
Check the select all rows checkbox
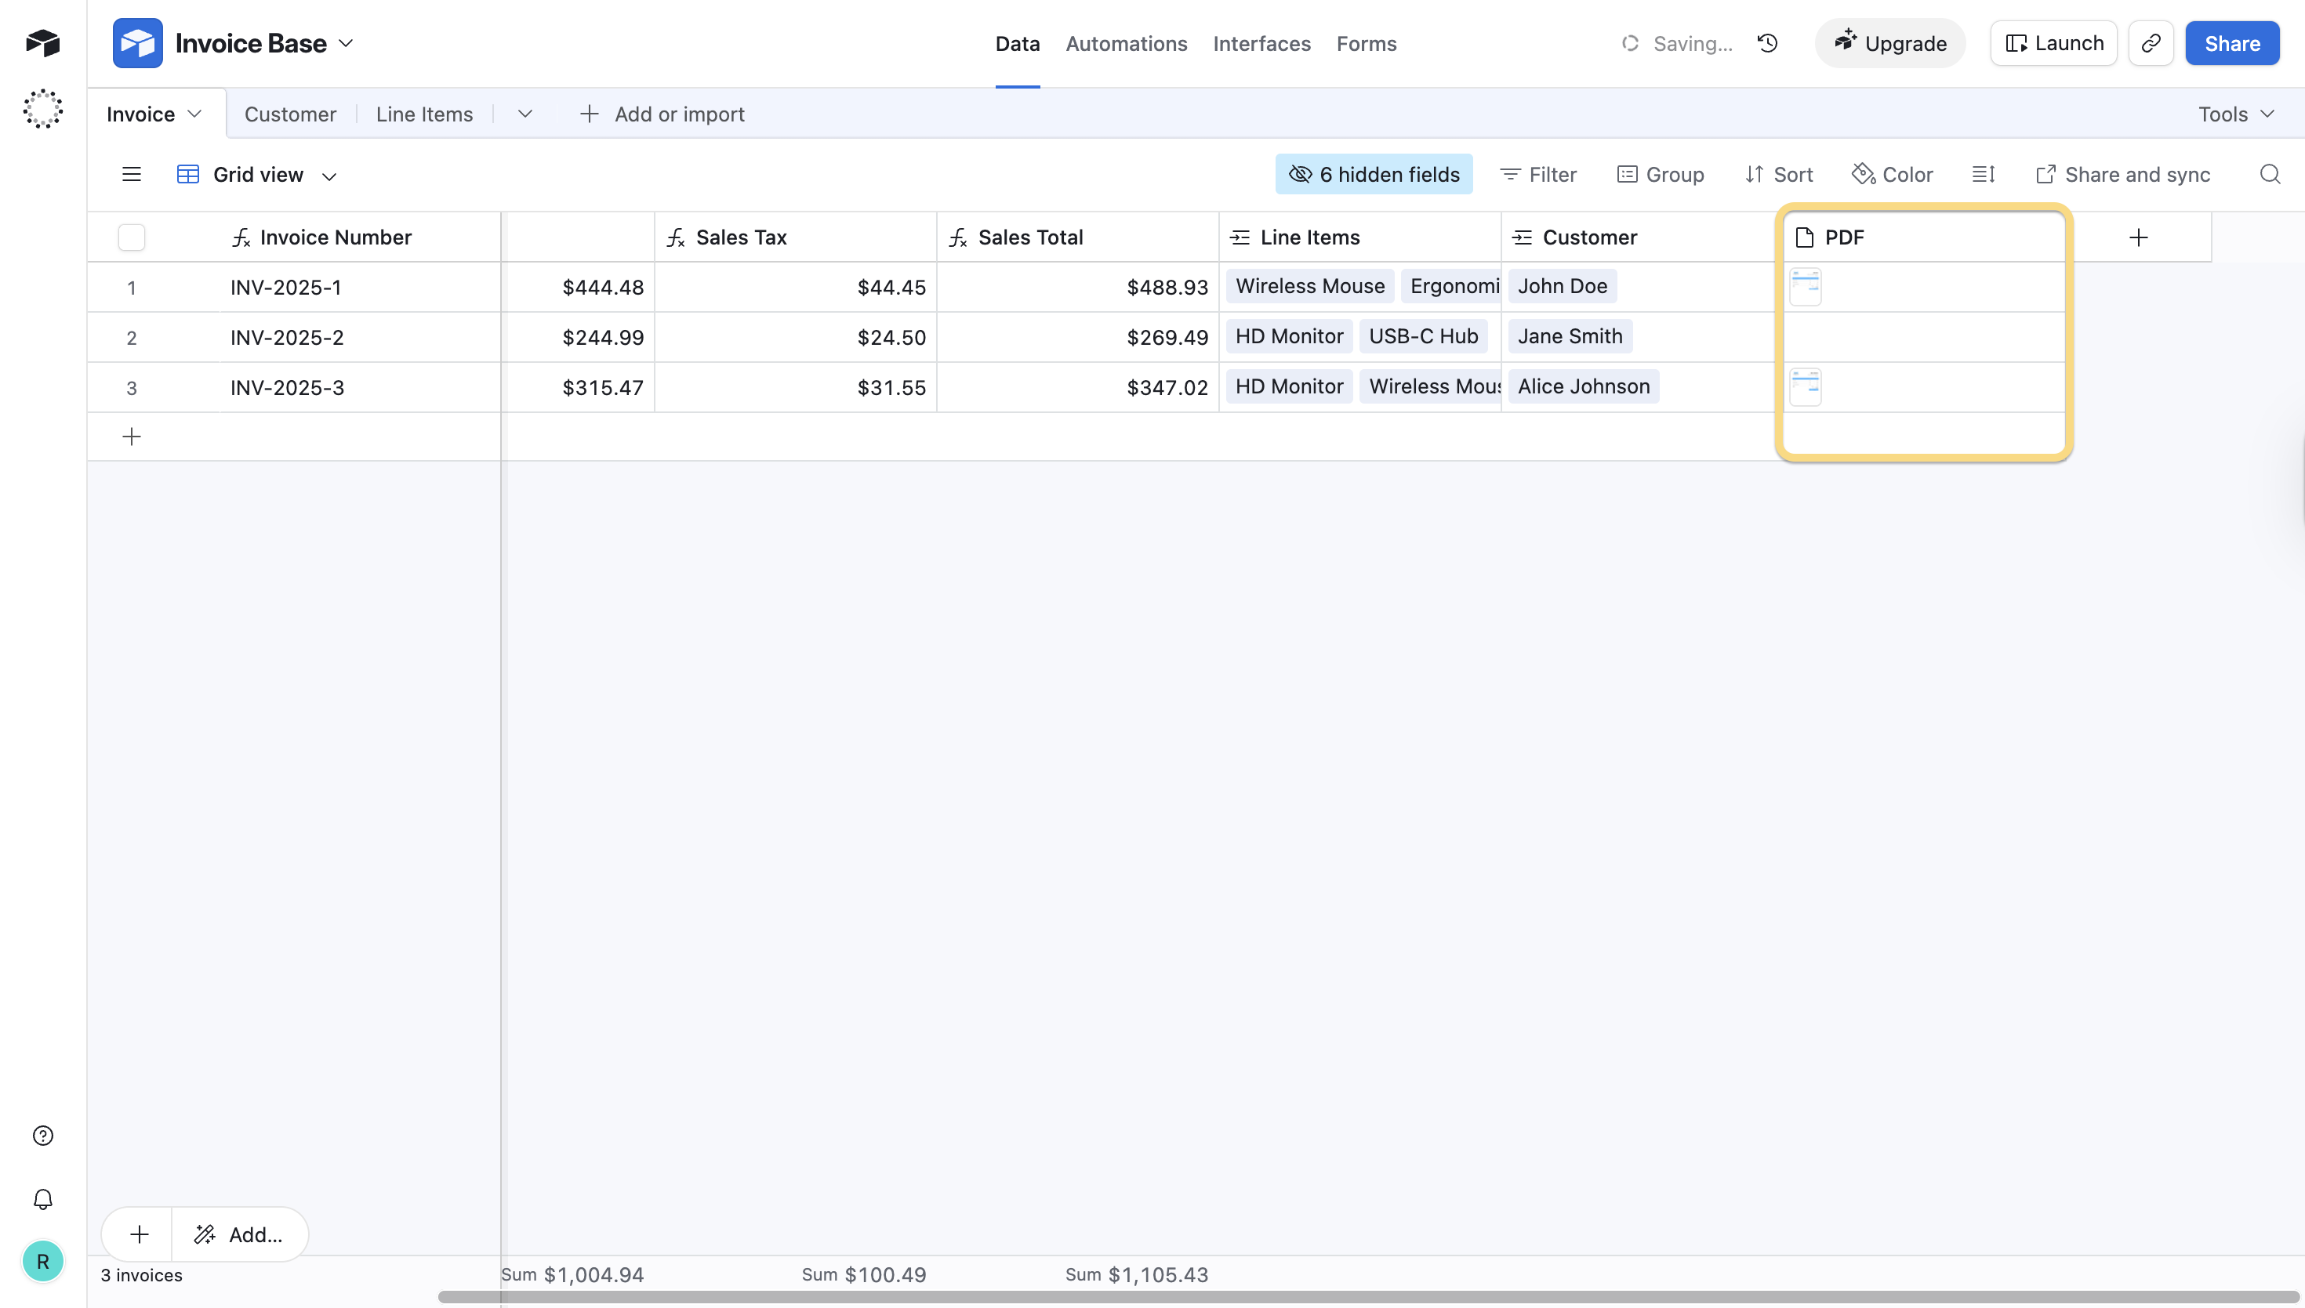pyautogui.click(x=131, y=237)
